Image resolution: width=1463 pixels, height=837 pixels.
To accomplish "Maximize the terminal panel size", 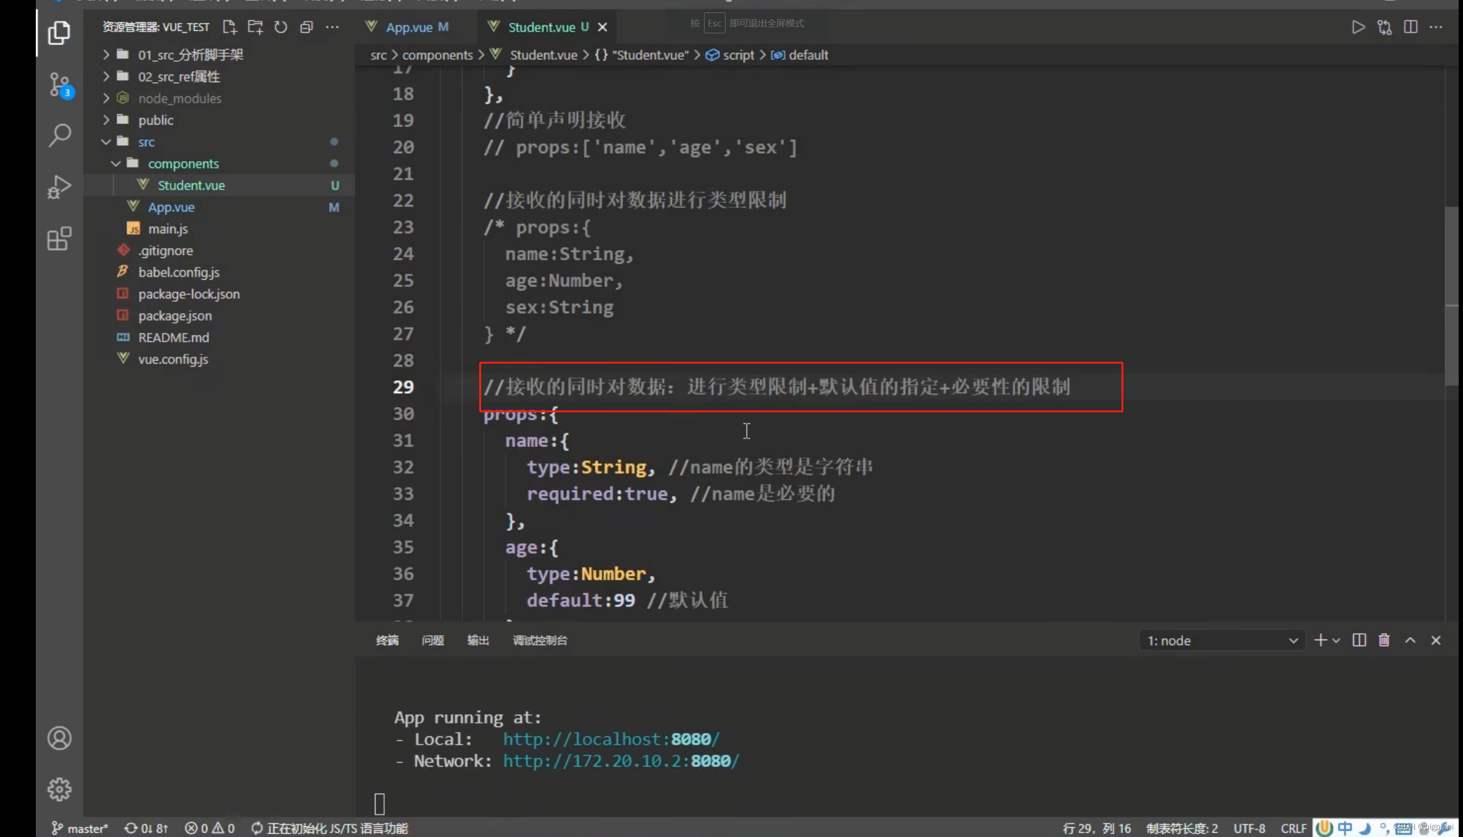I will pyautogui.click(x=1410, y=640).
